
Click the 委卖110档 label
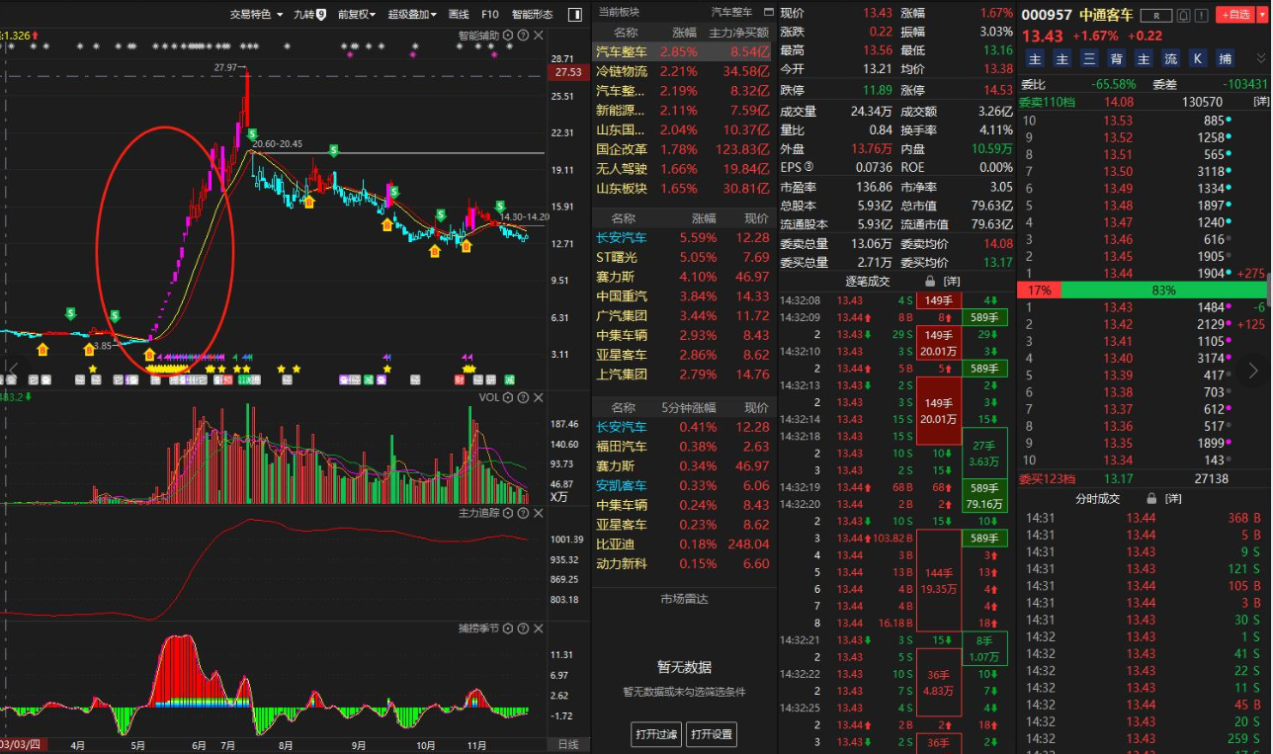click(1046, 102)
